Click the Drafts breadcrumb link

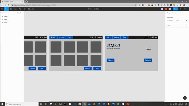point(90,9)
